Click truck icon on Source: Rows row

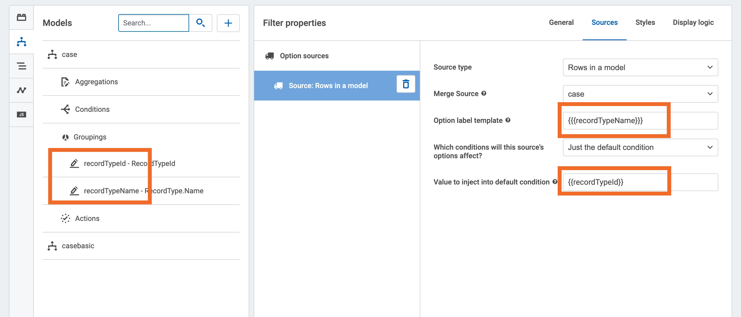(x=278, y=86)
